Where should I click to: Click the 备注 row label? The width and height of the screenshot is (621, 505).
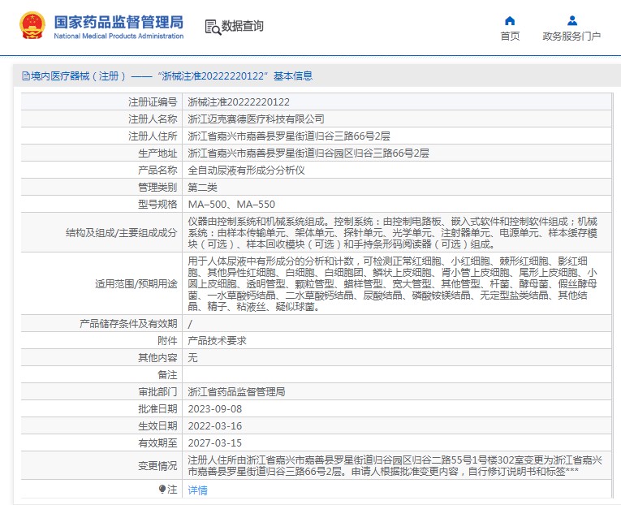tap(167, 374)
